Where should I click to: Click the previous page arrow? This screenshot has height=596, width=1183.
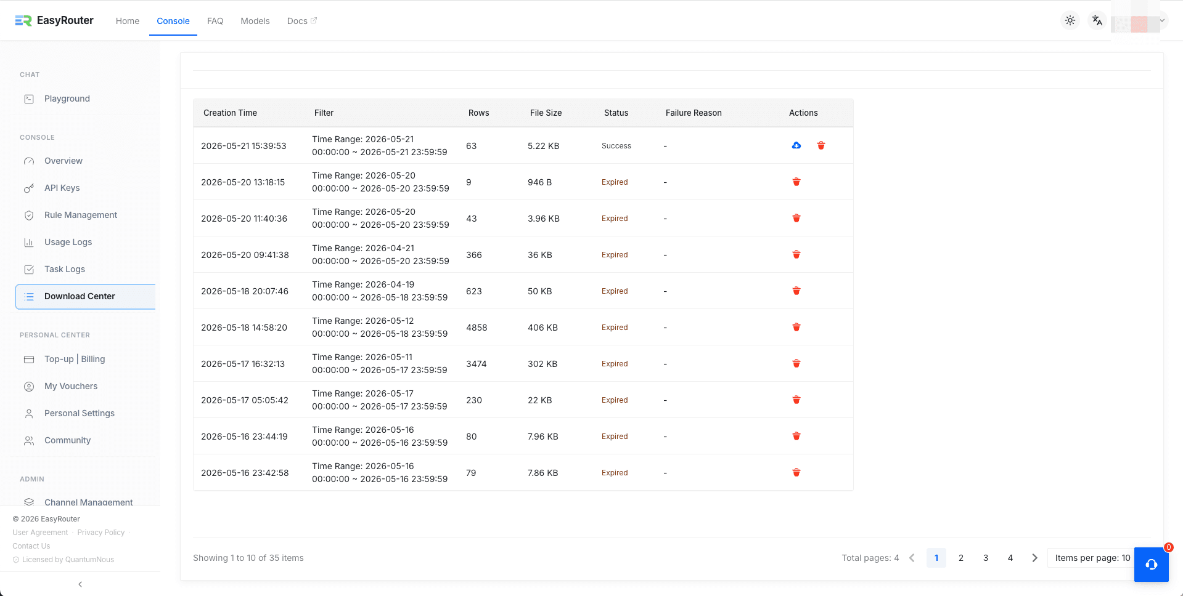point(912,558)
